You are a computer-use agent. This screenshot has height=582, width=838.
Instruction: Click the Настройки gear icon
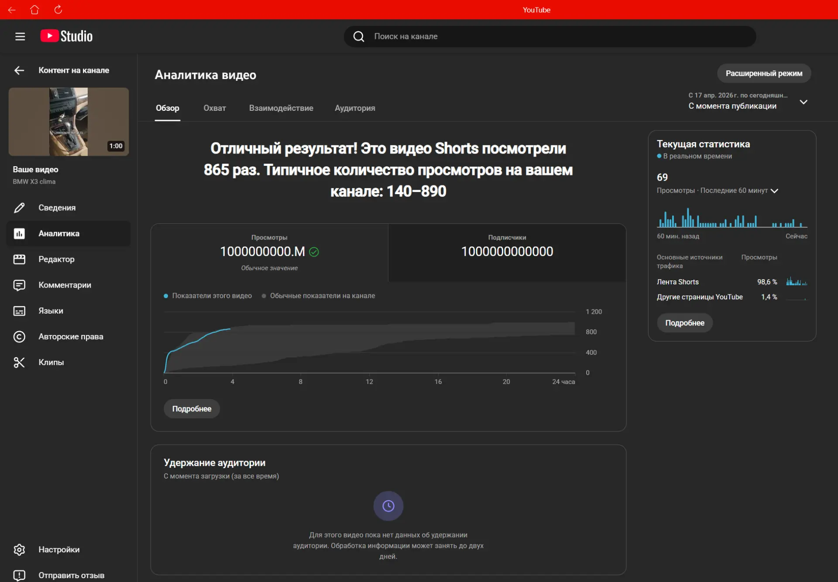19,549
